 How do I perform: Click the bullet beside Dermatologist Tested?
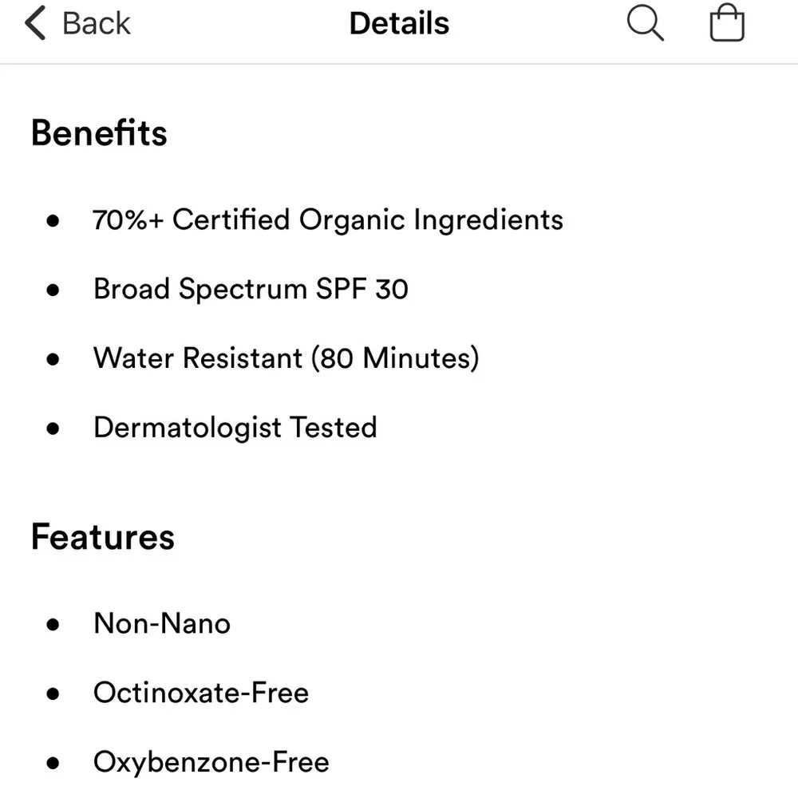[53, 429]
